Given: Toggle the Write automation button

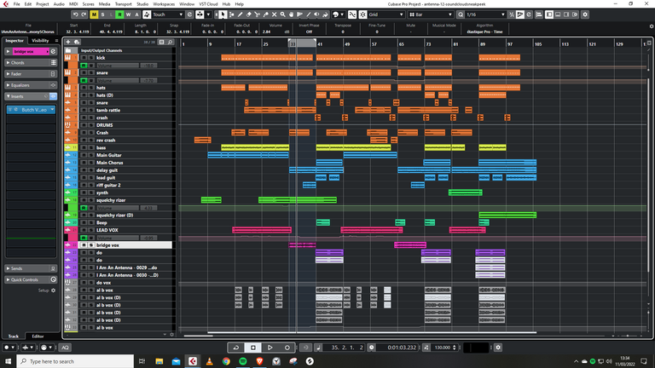Looking at the screenshot, I should [128, 14].
